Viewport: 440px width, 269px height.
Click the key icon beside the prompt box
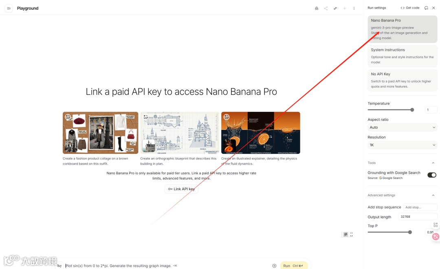click(x=59, y=266)
